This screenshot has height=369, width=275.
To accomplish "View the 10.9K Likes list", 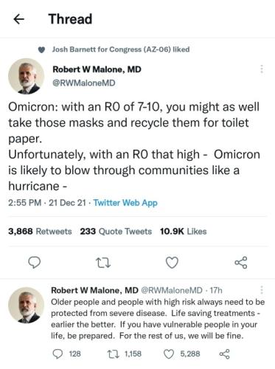I will coord(183,231).
